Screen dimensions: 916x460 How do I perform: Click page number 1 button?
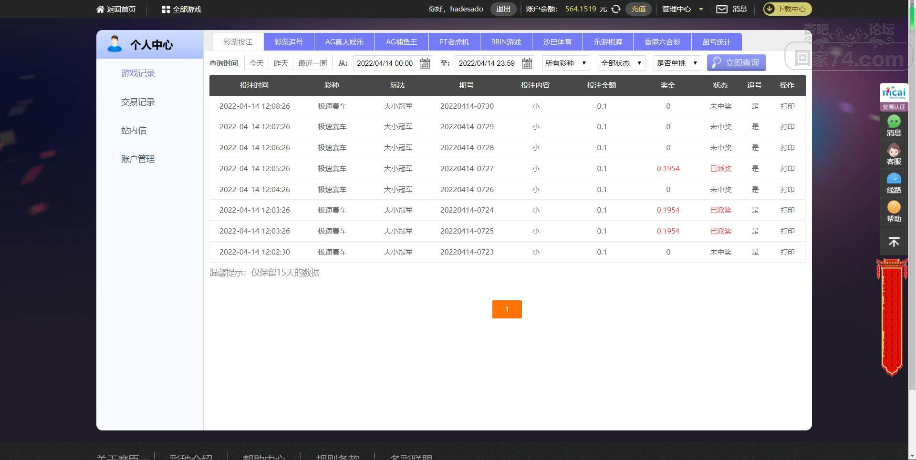point(507,309)
